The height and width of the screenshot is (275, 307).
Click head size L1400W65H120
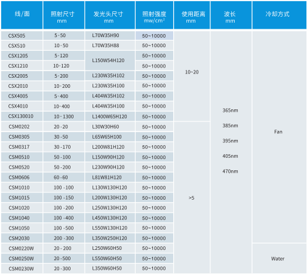[110, 117]
